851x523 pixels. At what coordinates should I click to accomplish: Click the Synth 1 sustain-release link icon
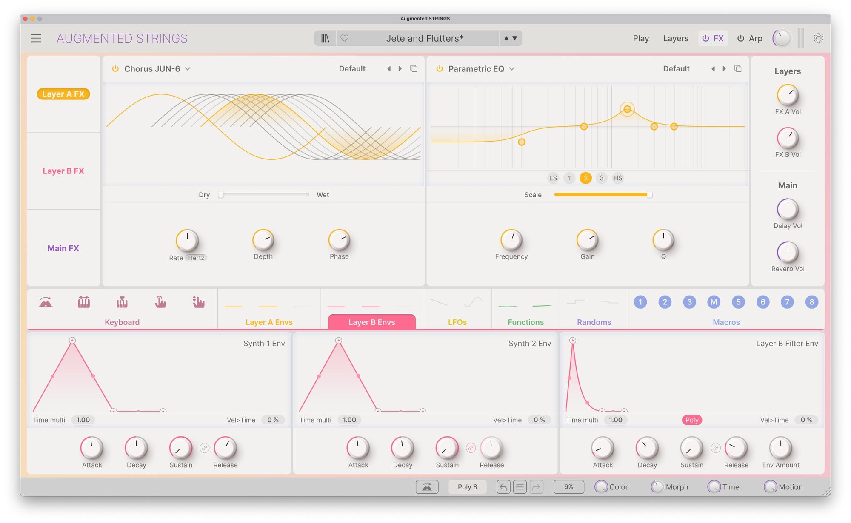click(205, 448)
